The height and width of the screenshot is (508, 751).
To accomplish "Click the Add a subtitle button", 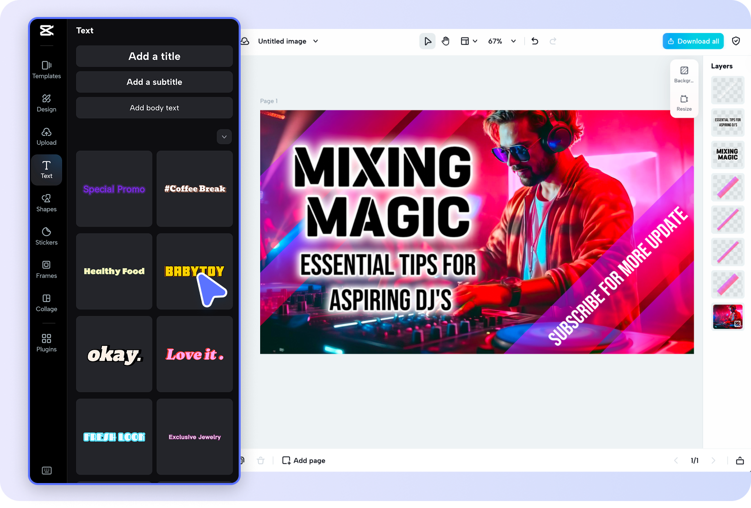I will click(x=154, y=82).
